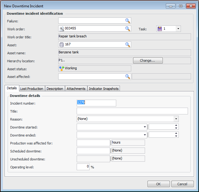This screenshot has height=192, width=199.
Task: Switch to the Lost Production tab
Action: coord(32,89)
